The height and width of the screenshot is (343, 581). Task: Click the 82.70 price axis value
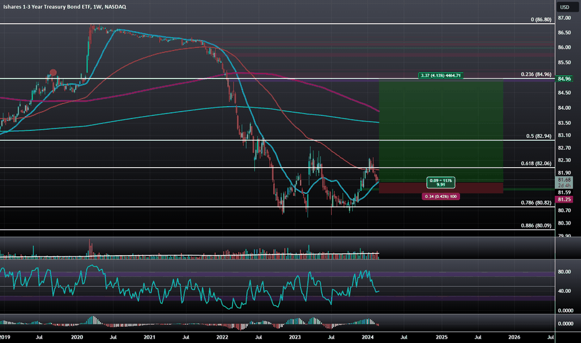point(564,148)
